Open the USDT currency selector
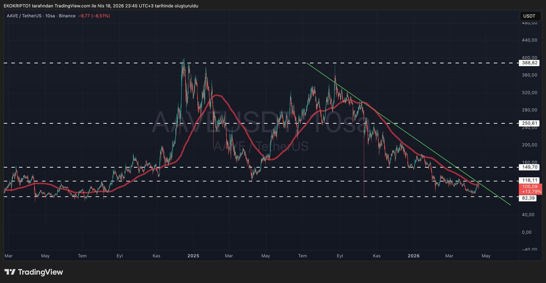This screenshot has height=283, width=546. pos(529,16)
